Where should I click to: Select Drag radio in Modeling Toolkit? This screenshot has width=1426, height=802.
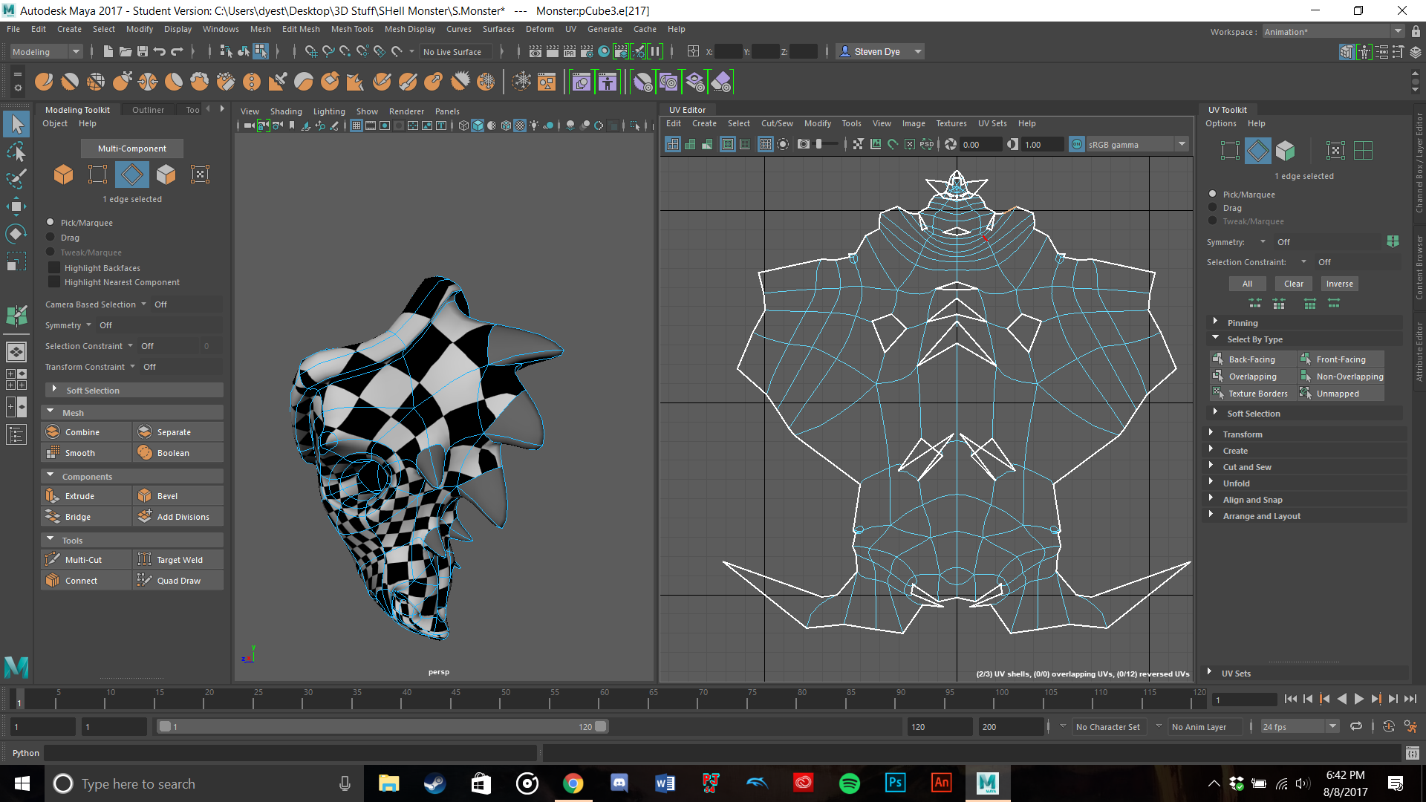(x=51, y=238)
